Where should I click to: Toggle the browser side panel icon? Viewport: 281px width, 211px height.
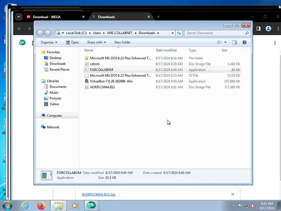pos(258,29)
